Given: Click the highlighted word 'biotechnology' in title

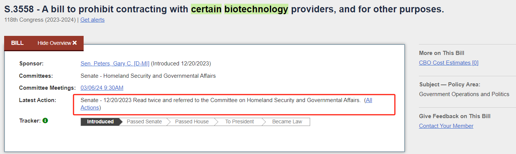Looking at the screenshot, I should click(256, 9).
